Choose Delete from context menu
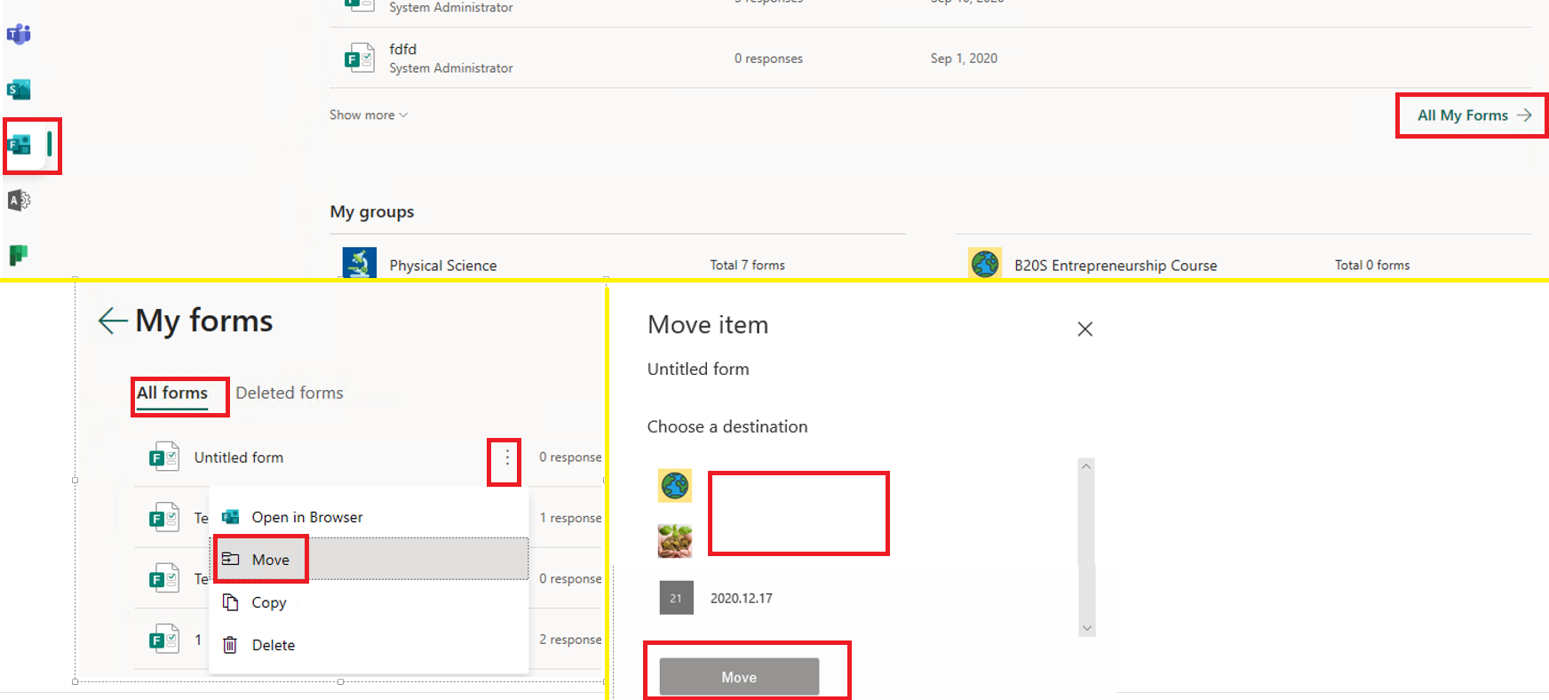Screen dimensions: 1549x700 (369, 645)
